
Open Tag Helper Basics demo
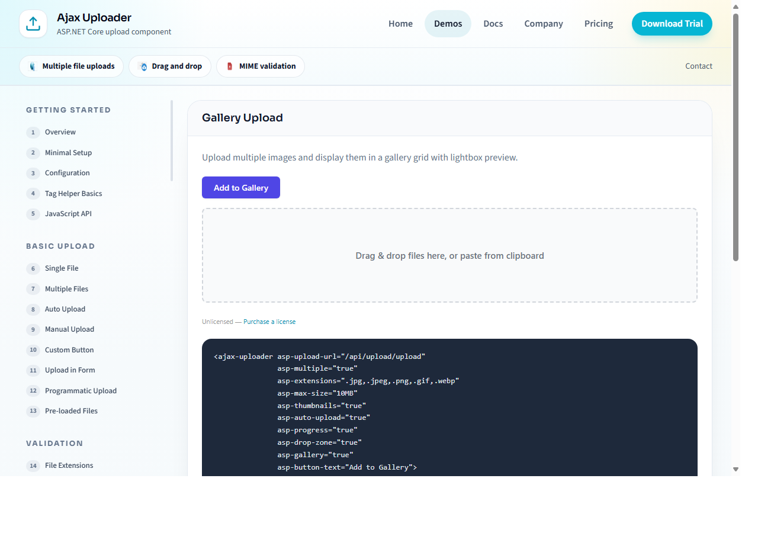coord(73,194)
